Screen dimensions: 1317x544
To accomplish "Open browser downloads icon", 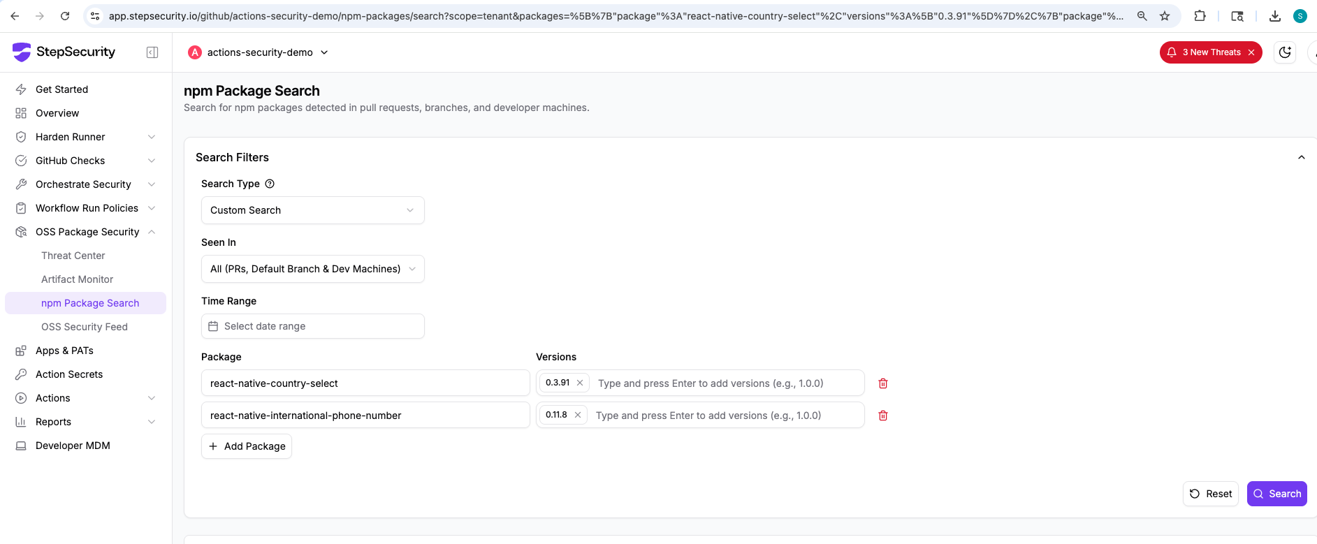I will pos(1275,15).
